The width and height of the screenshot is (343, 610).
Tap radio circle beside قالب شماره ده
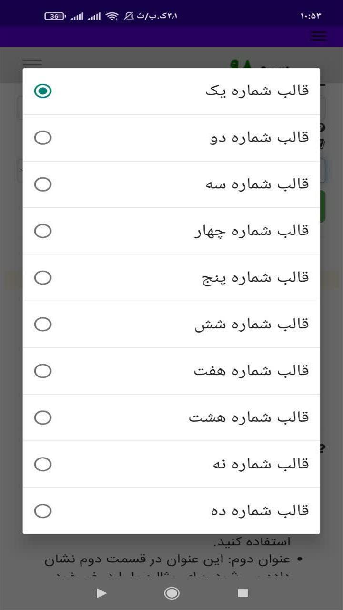(43, 511)
